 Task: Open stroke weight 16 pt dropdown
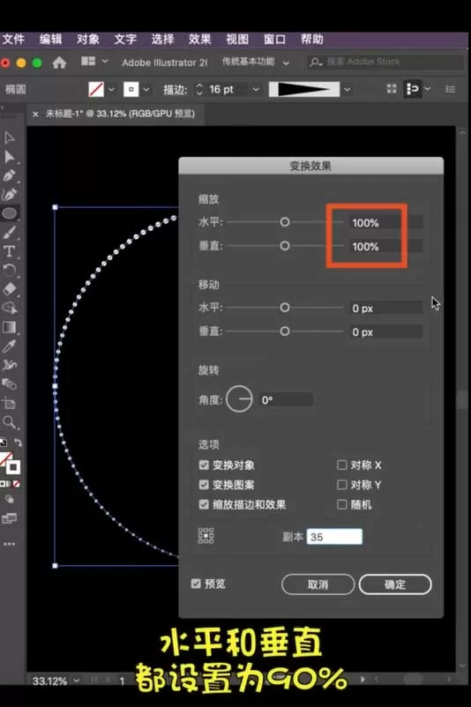coord(256,89)
